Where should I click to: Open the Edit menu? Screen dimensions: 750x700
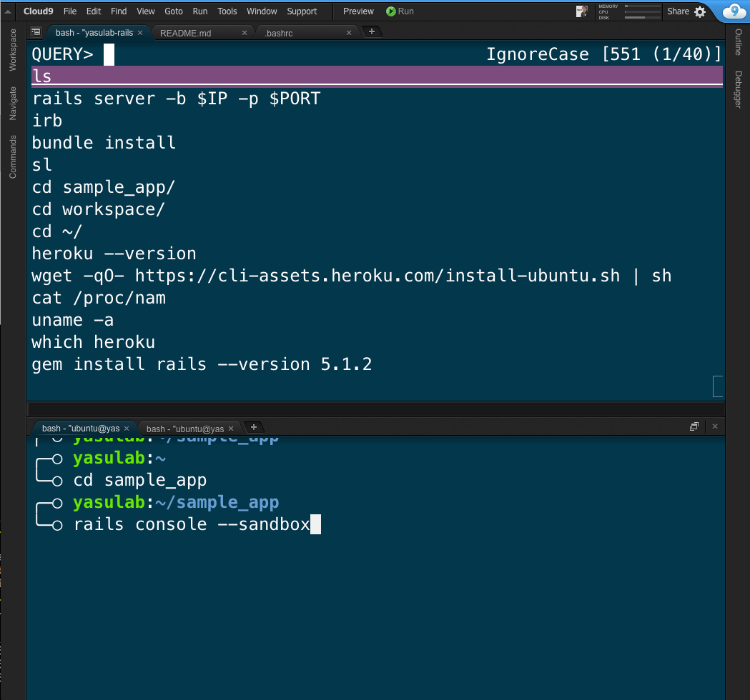click(93, 11)
